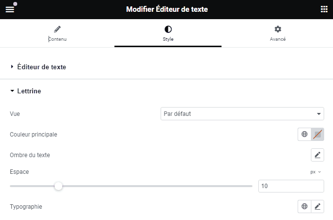Screen dimensions: 333x220
Task: Collapse the Lettrine section
Action: pos(29,91)
